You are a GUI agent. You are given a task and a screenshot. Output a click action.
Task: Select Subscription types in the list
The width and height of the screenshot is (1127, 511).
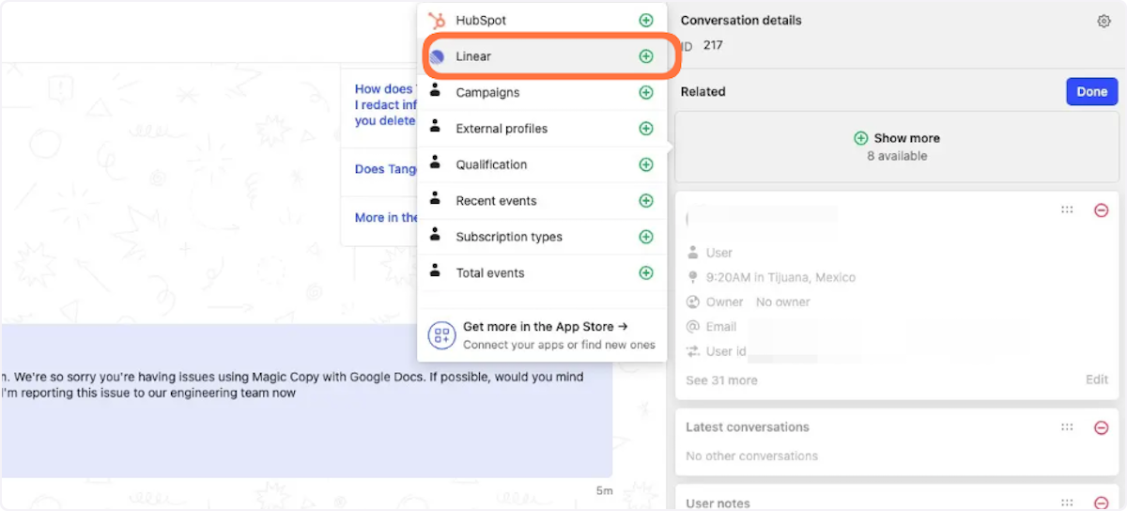[x=543, y=237]
